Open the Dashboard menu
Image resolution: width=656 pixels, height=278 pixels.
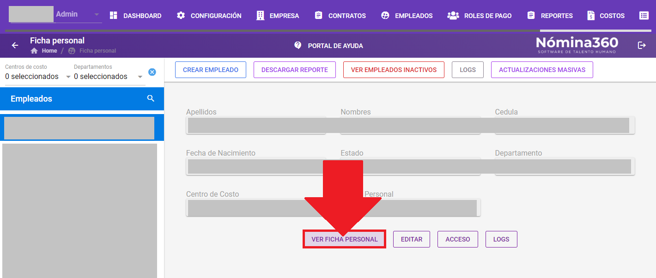pos(135,16)
